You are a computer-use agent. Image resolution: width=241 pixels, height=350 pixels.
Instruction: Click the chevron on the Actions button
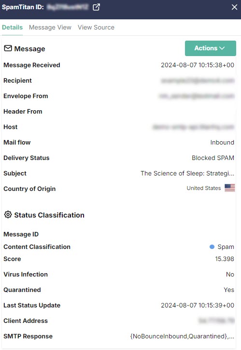pos(222,48)
